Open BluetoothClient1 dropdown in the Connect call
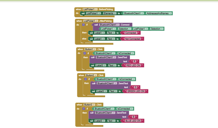The image size is (218, 128). [109, 25]
